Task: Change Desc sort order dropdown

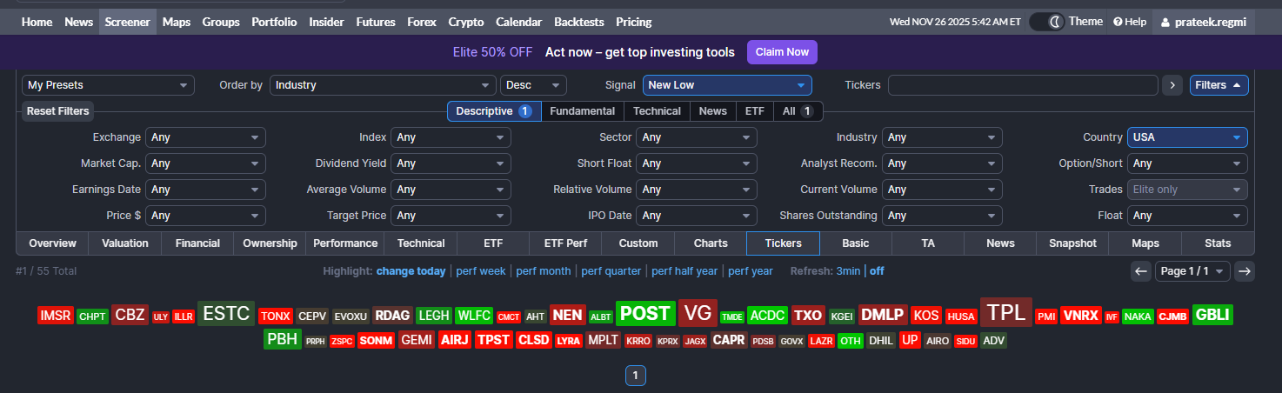Action: [533, 85]
